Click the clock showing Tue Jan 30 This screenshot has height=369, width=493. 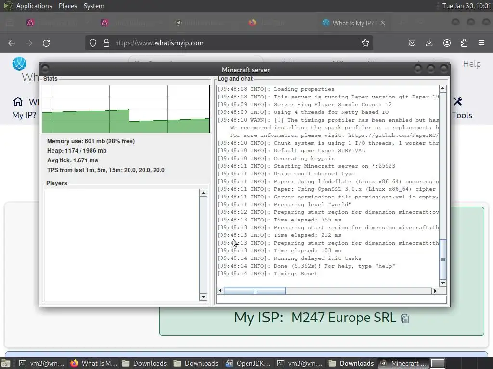467,6
